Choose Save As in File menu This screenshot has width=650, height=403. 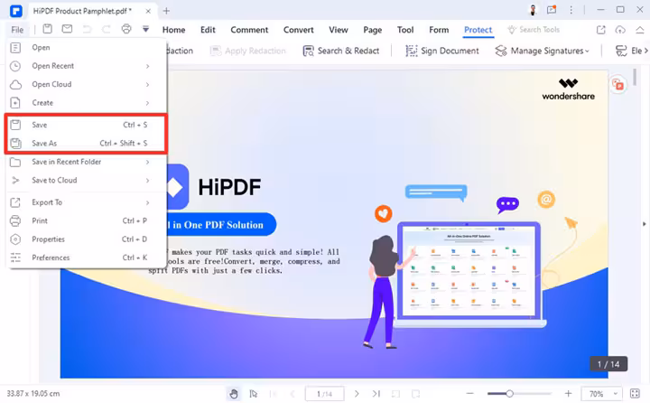(x=86, y=143)
